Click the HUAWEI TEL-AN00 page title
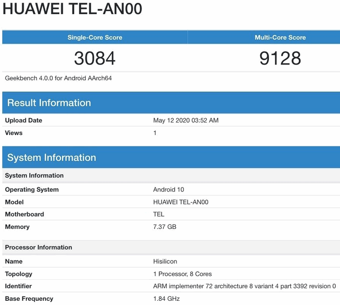The image size is (340, 305). (72, 9)
